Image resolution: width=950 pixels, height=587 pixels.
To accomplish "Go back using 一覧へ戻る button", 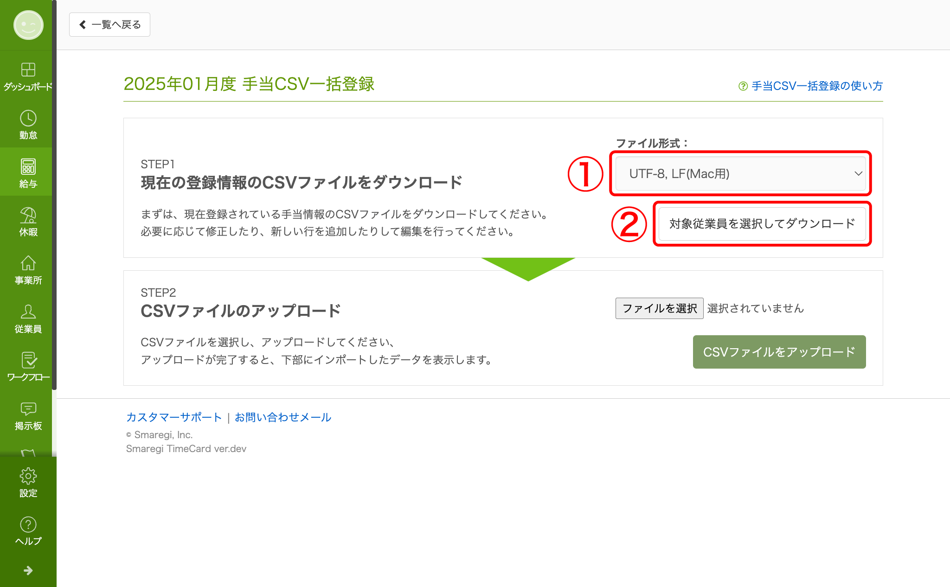I will pos(109,25).
